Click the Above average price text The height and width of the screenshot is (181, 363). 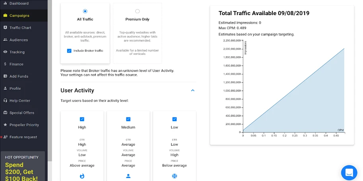pyautogui.click(x=82, y=165)
